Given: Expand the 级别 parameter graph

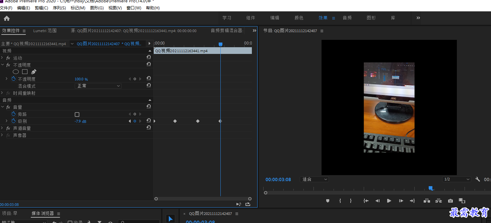Looking at the screenshot, I should (6, 121).
